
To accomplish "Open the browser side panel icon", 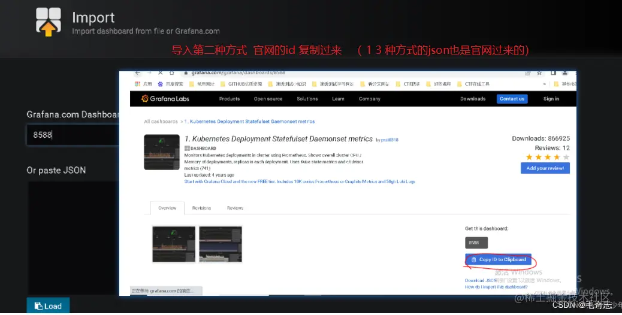I will tap(553, 73).
